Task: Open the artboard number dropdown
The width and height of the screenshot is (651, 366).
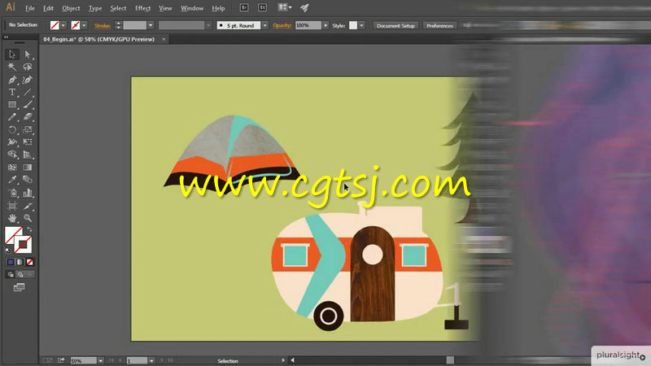Action: pos(151,360)
